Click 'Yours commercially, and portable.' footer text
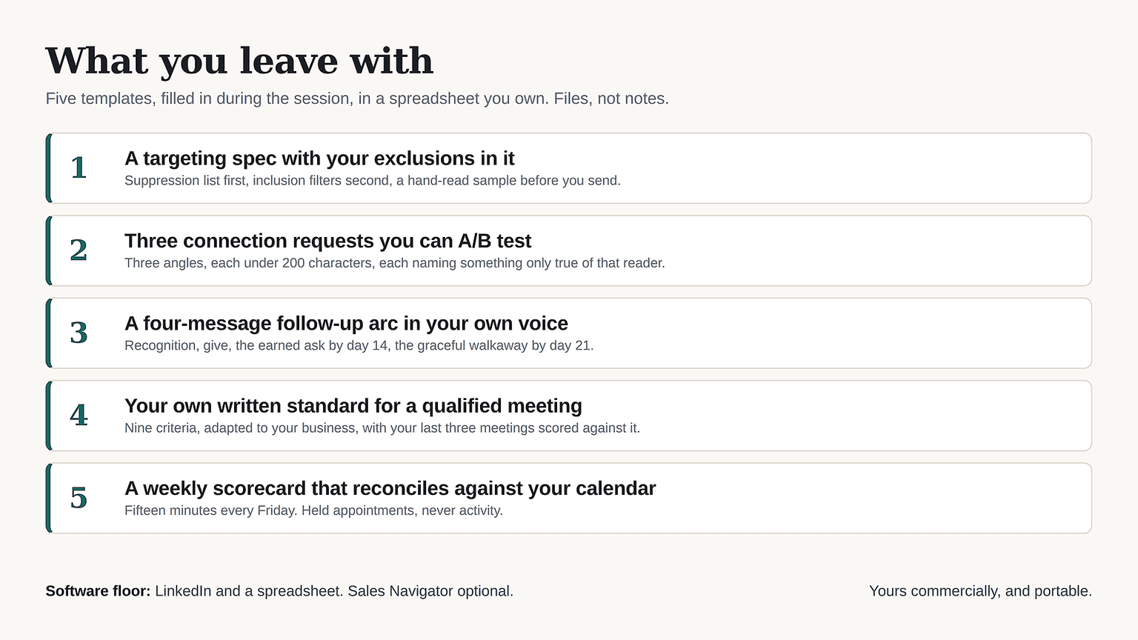Image resolution: width=1138 pixels, height=640 pixels. pyautogui.click(x=980, y=591)
